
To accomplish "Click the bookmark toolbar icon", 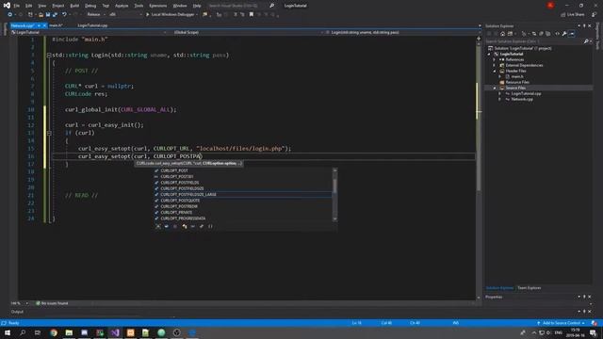I will tap(252, 15).
